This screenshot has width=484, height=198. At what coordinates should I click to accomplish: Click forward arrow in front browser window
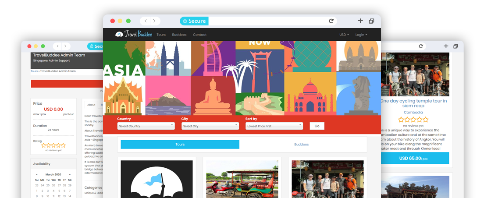pos(155,21)
